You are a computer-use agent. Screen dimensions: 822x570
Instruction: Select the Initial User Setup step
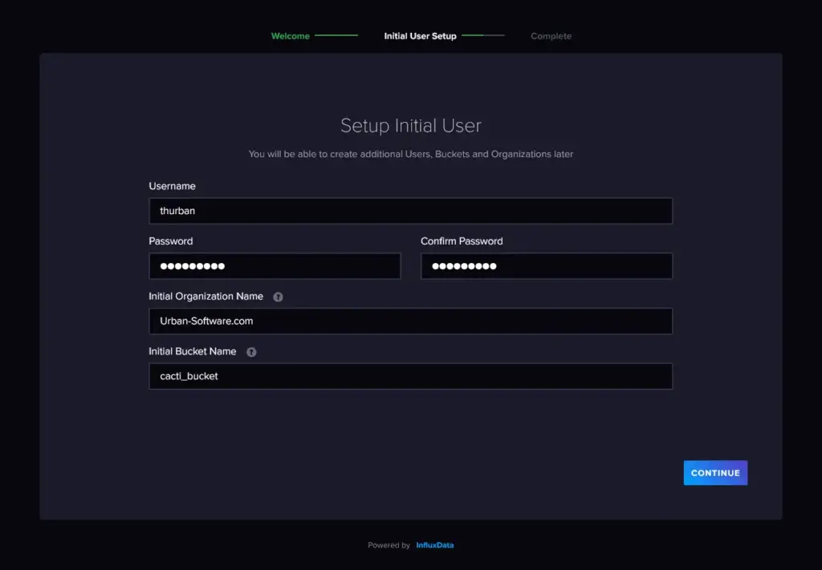(420, 35)
